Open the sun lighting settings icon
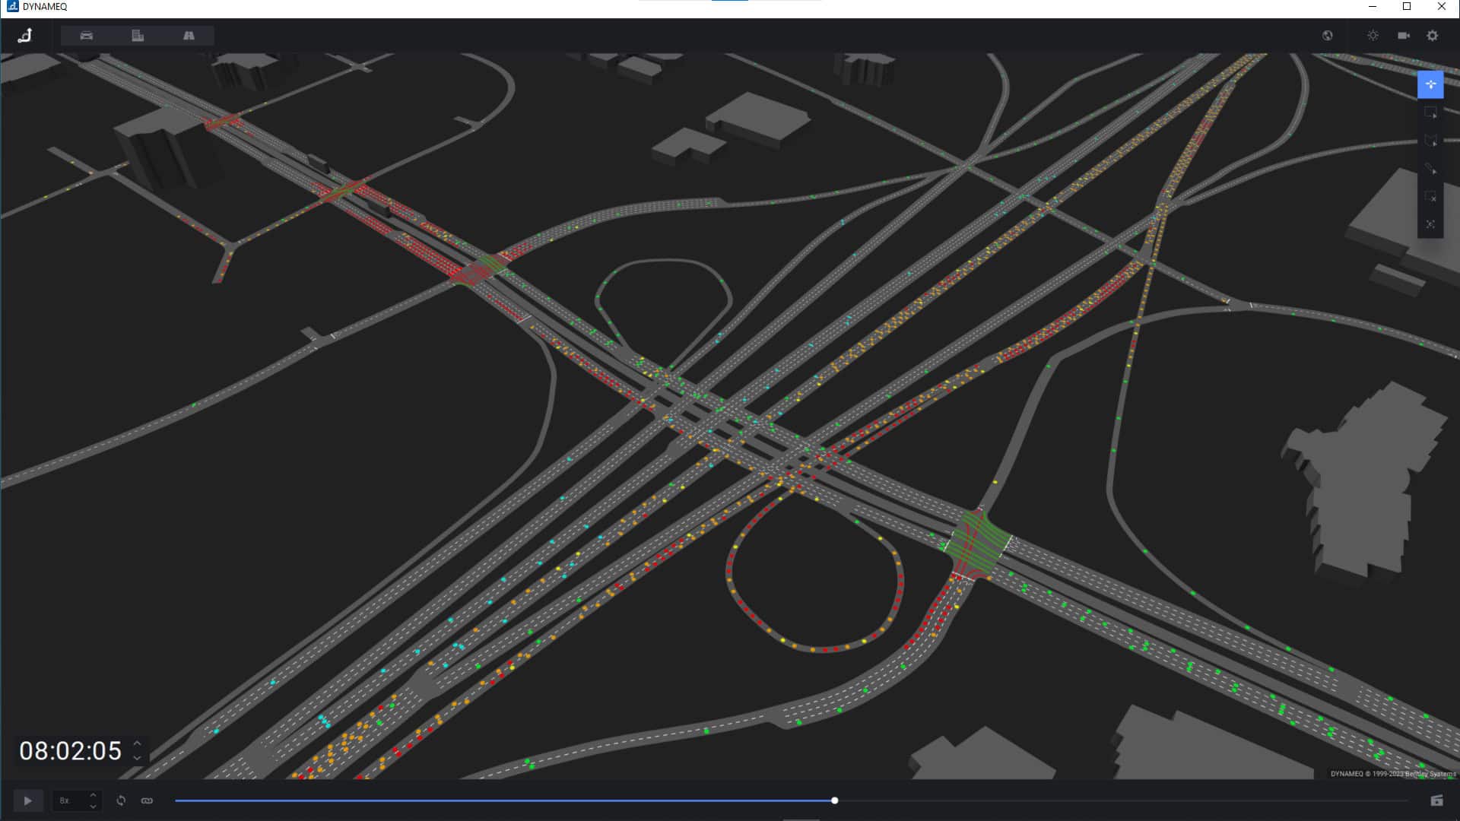Screen dimensions: 1460x821 (1373, 36)
